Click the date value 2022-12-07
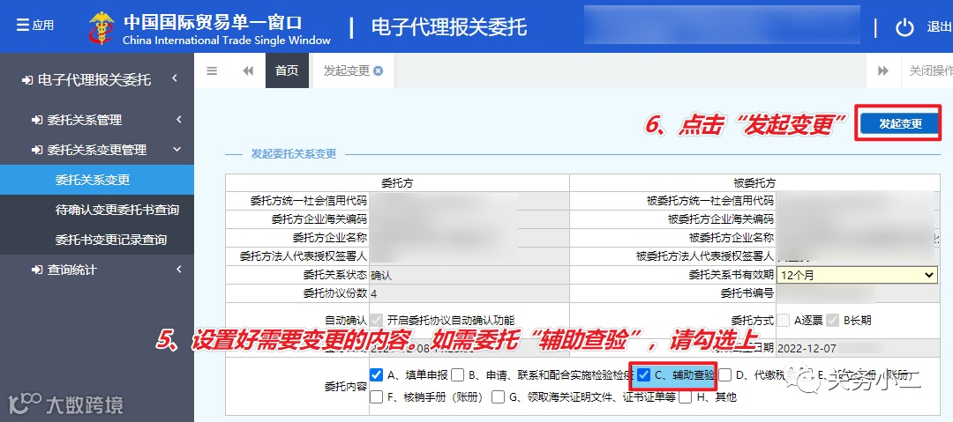Screen dimensions: 953x422 [x=806, y=348]
